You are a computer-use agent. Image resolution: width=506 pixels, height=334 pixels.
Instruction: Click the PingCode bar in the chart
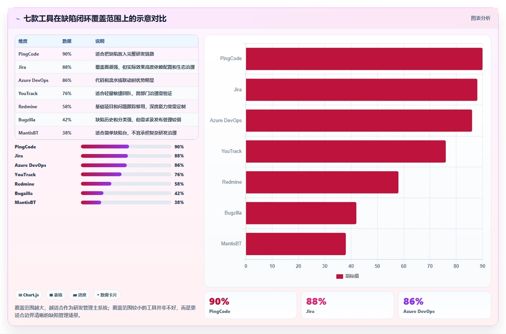[364, 59]
